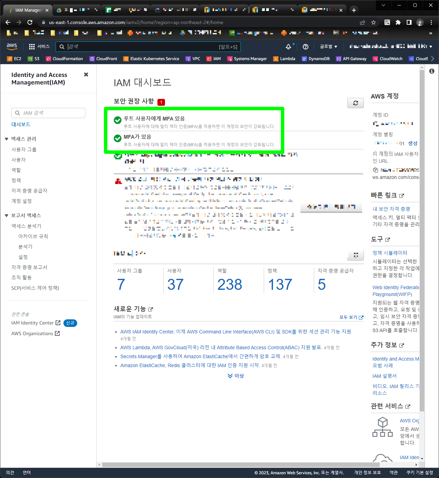Image resolution: width=439 pixels, height=478 pixels.
Task: Open the 글로벌 region dropdown
Action: point(329,47)
